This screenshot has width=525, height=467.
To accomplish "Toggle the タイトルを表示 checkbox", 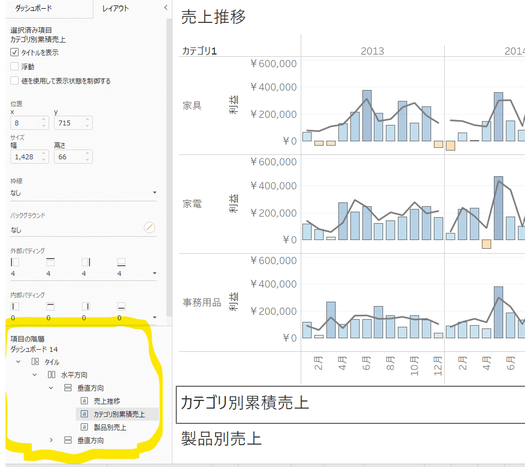I will pyautogui.click(x=14, y=52).
